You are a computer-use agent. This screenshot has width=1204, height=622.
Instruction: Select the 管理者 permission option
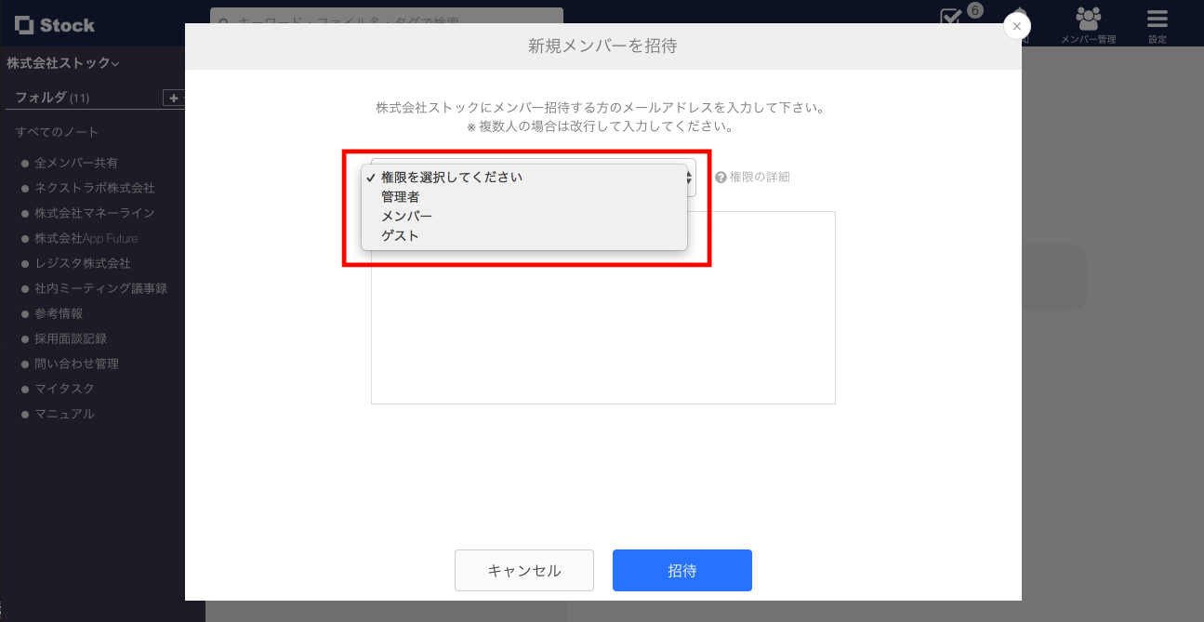[400, 196]
